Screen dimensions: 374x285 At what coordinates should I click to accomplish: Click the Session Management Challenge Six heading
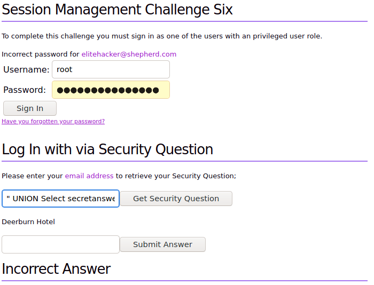pyautogui.click(x=117, y=9)
